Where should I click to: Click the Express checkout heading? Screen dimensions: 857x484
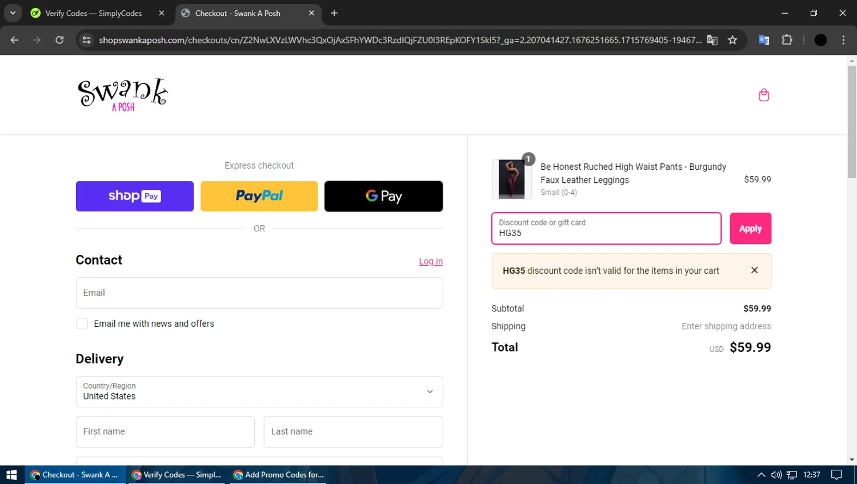pyautogui.click(x=259, y=165)
